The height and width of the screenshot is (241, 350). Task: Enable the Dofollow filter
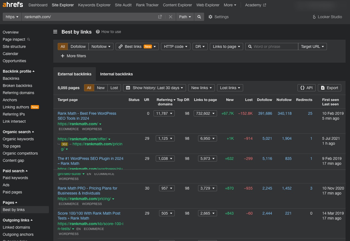pos(78,46)
